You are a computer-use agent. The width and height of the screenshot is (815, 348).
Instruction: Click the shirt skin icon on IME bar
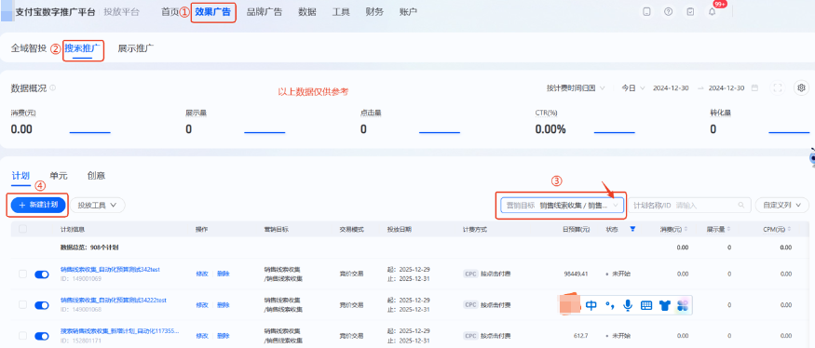pyautogui.click(x=664, y=305)
